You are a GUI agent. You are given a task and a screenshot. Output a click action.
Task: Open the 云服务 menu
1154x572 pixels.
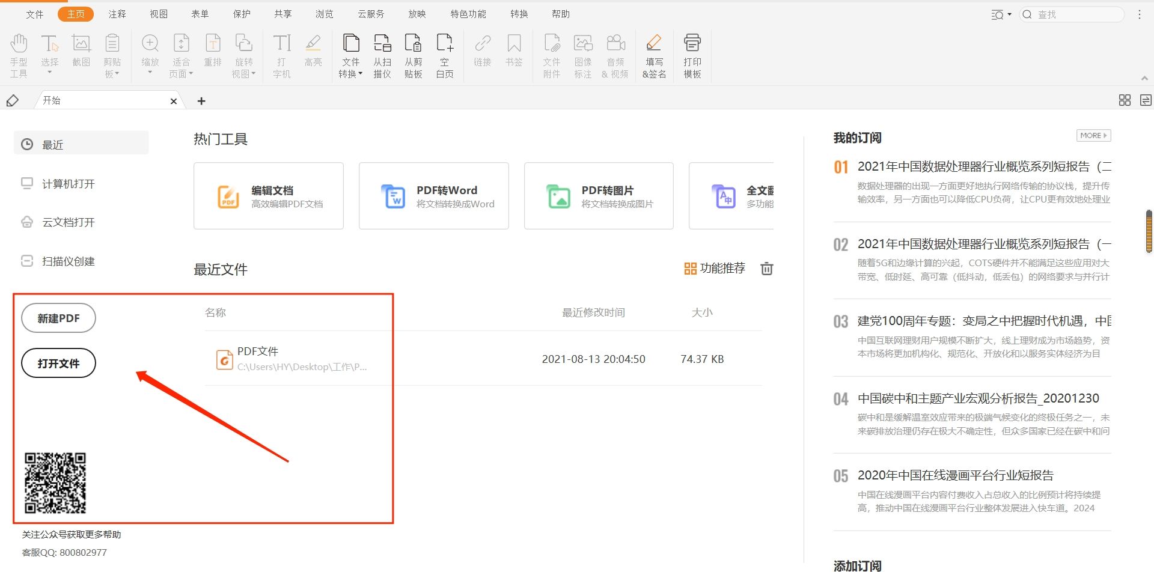click(x=370, y=13)
